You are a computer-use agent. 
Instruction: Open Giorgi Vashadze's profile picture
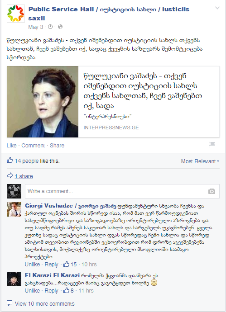click(14, 209)
